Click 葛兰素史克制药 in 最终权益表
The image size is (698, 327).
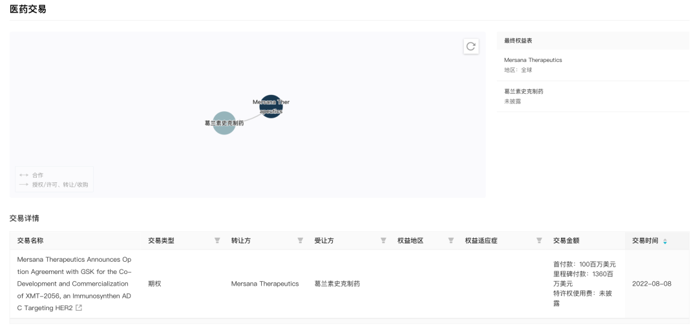pyautogui.click(x=523, y=91)
